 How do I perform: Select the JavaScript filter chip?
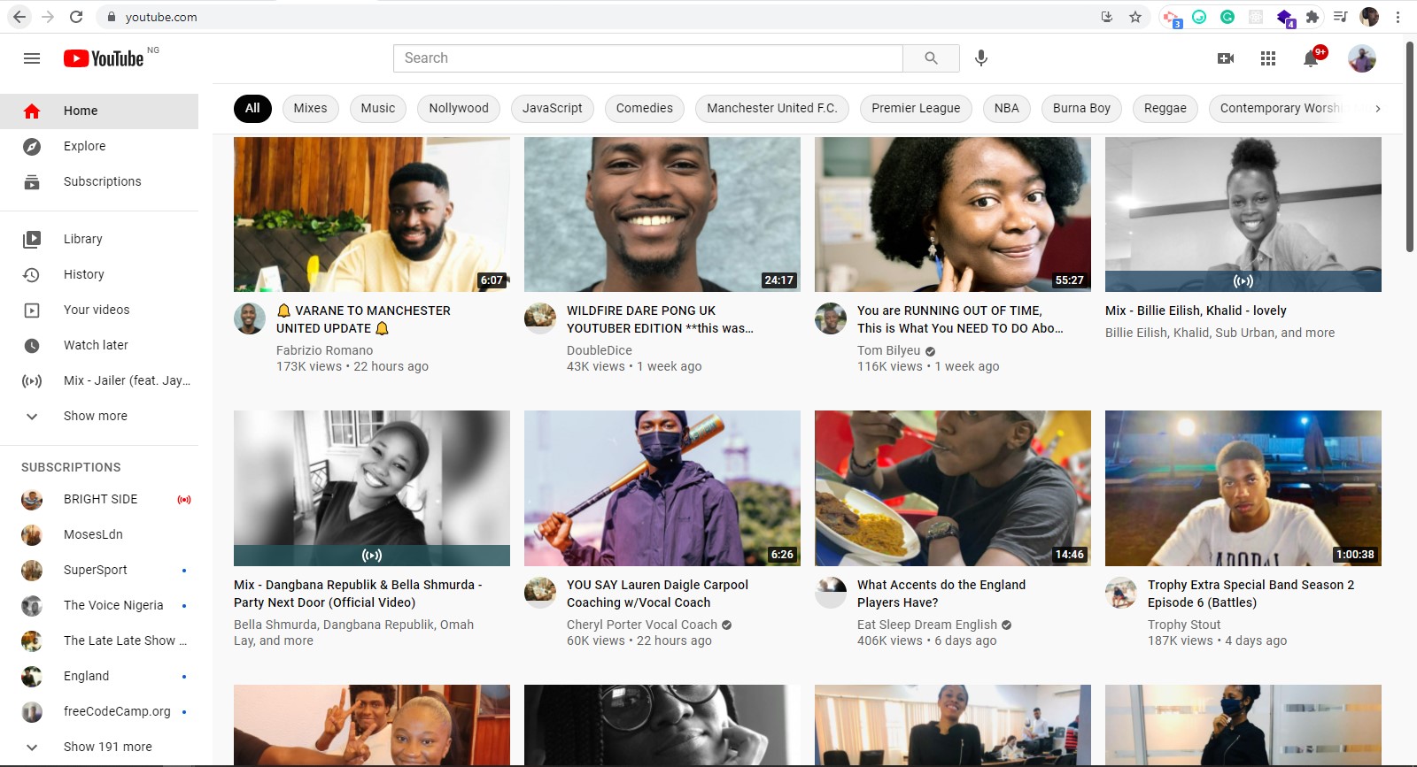[553, 108]
